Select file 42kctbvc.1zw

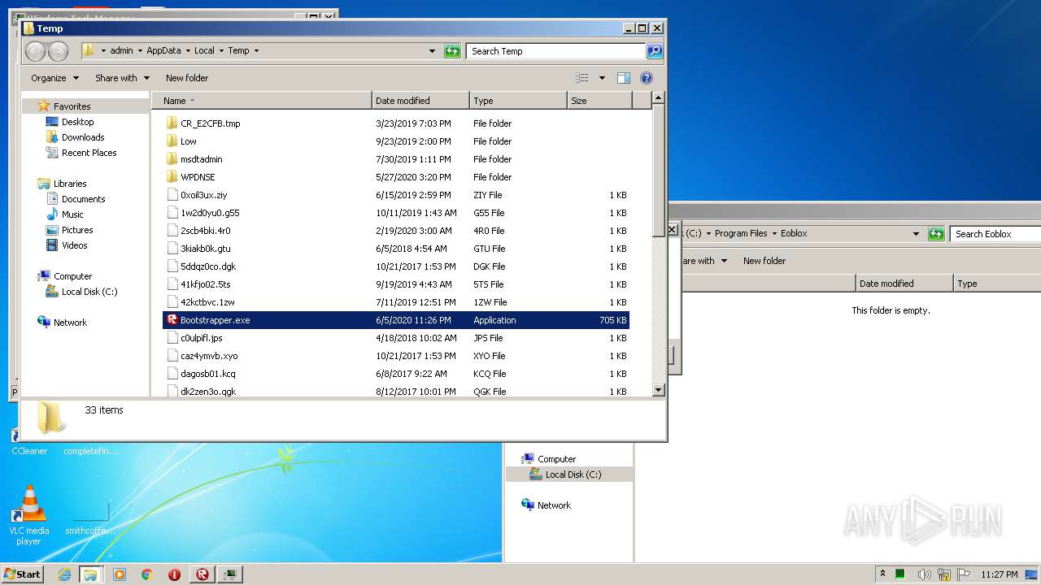point(395,302)
